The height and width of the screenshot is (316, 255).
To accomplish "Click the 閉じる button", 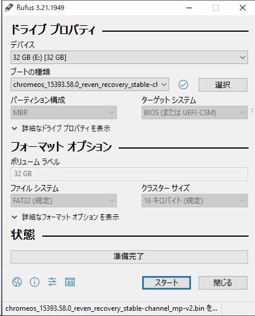I will [223, 283].
